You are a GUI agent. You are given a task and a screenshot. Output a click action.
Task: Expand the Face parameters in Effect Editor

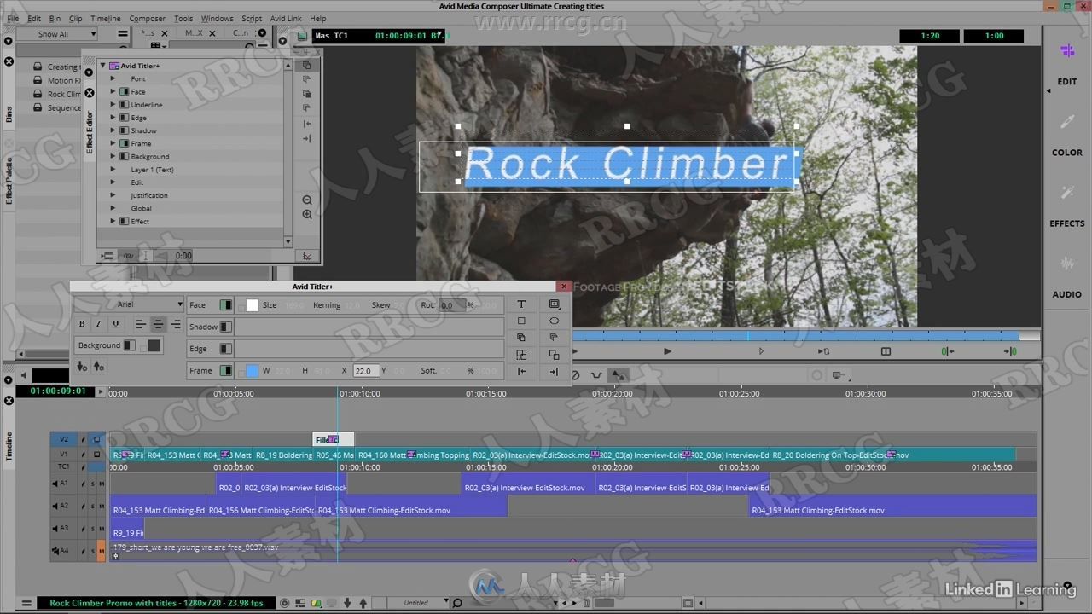(113, 91)
